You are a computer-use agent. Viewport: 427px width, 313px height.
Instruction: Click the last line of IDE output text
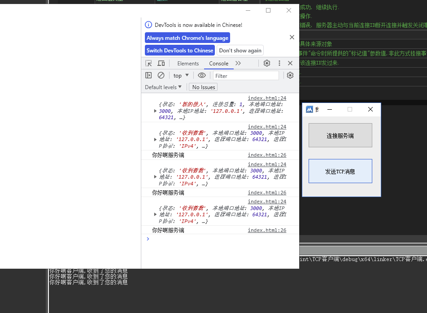(x=88, y=282)
